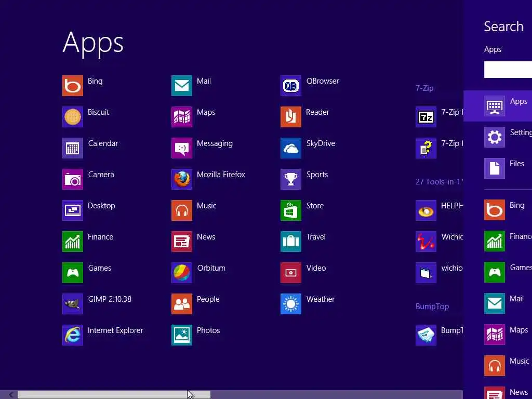Launch the Biscuit app

click(x=73, y=117)
